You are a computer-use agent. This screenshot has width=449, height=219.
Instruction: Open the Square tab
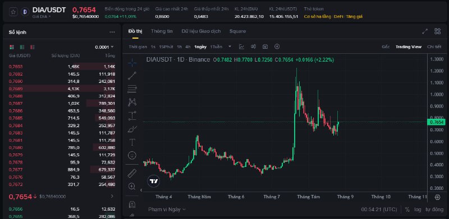tap(237, 31)
